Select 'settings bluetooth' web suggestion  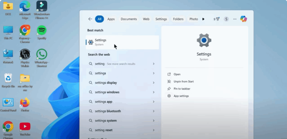[x=122, y=111]
